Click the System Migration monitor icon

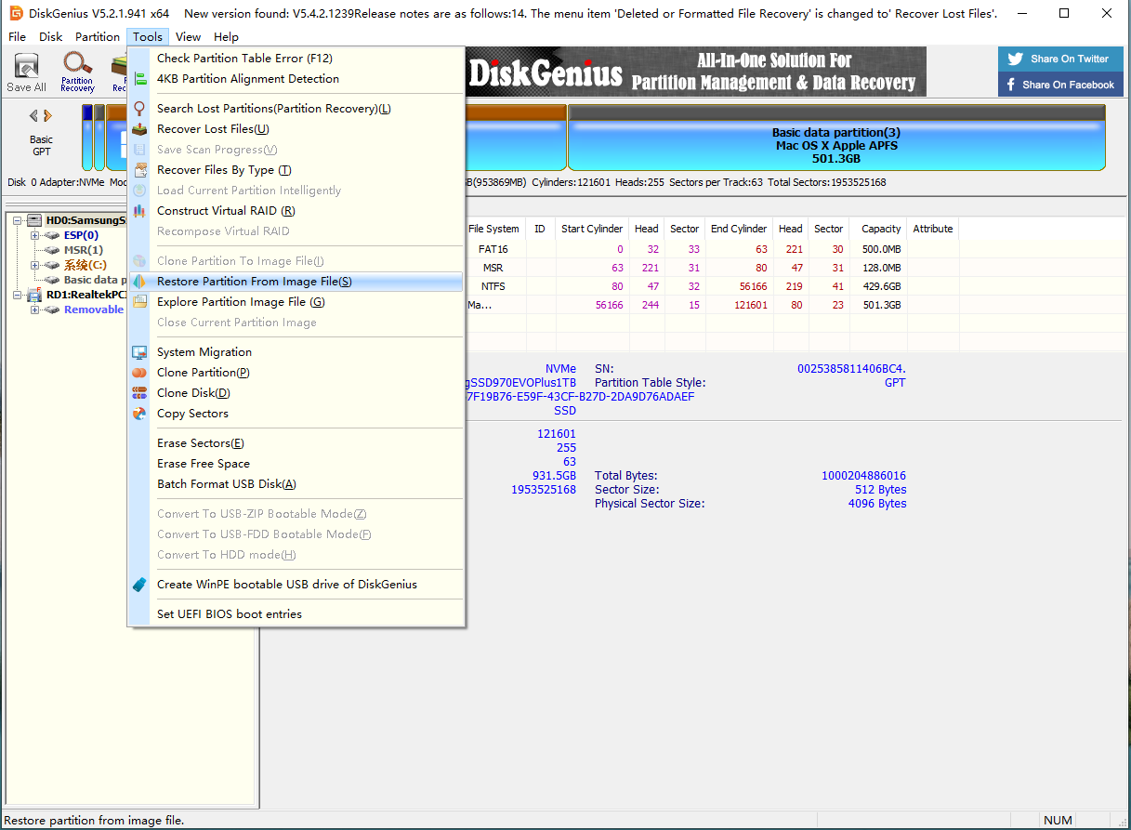(x=139, y=352)
